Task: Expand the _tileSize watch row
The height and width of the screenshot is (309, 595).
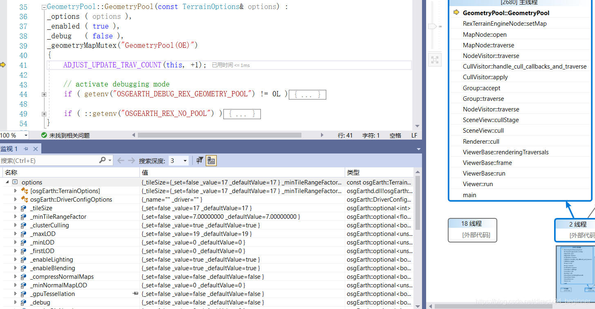Action: tap(16, 208)
